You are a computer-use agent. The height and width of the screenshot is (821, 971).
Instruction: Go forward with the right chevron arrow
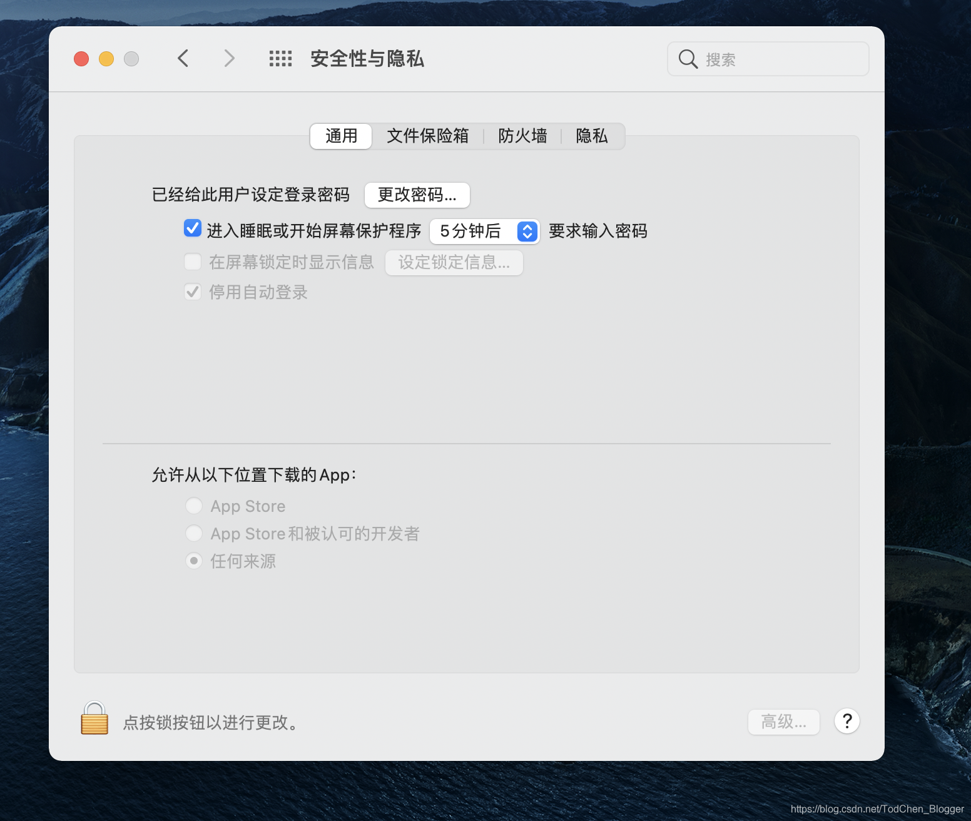229,59
